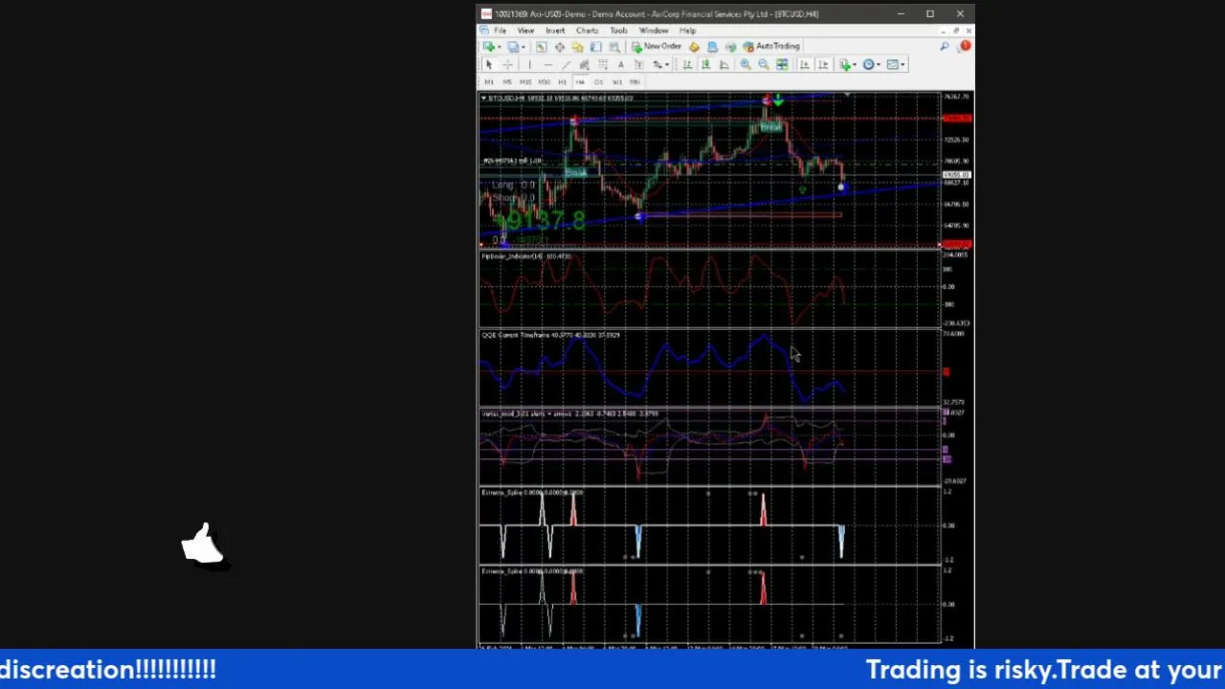The image size is (1225, 689).
Task: Zoom in on the chart
Action: coord(745,64)
